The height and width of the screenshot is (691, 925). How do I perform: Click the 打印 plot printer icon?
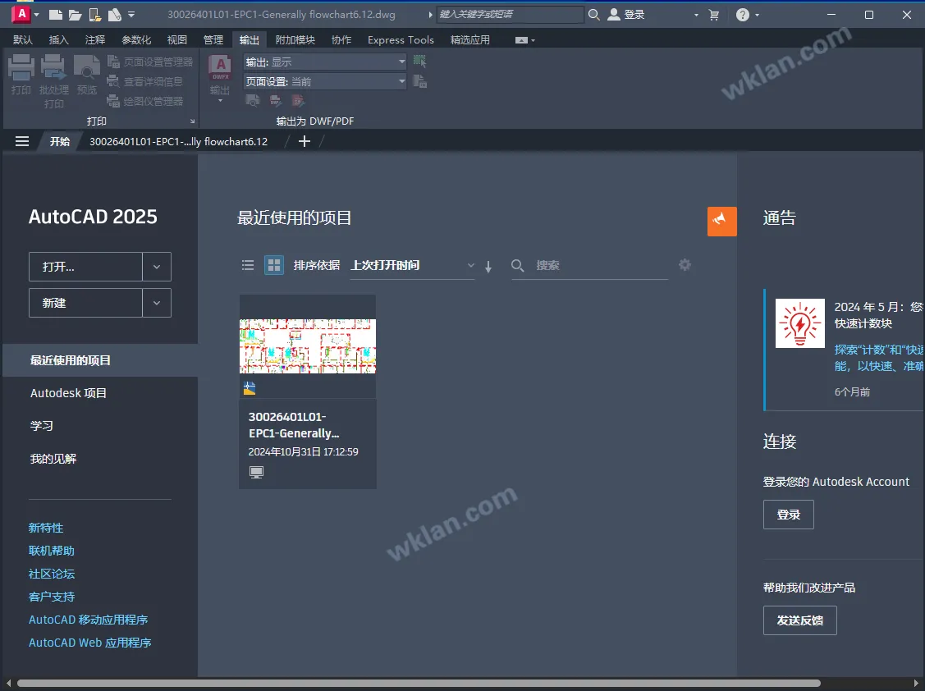tap(21, 75)
